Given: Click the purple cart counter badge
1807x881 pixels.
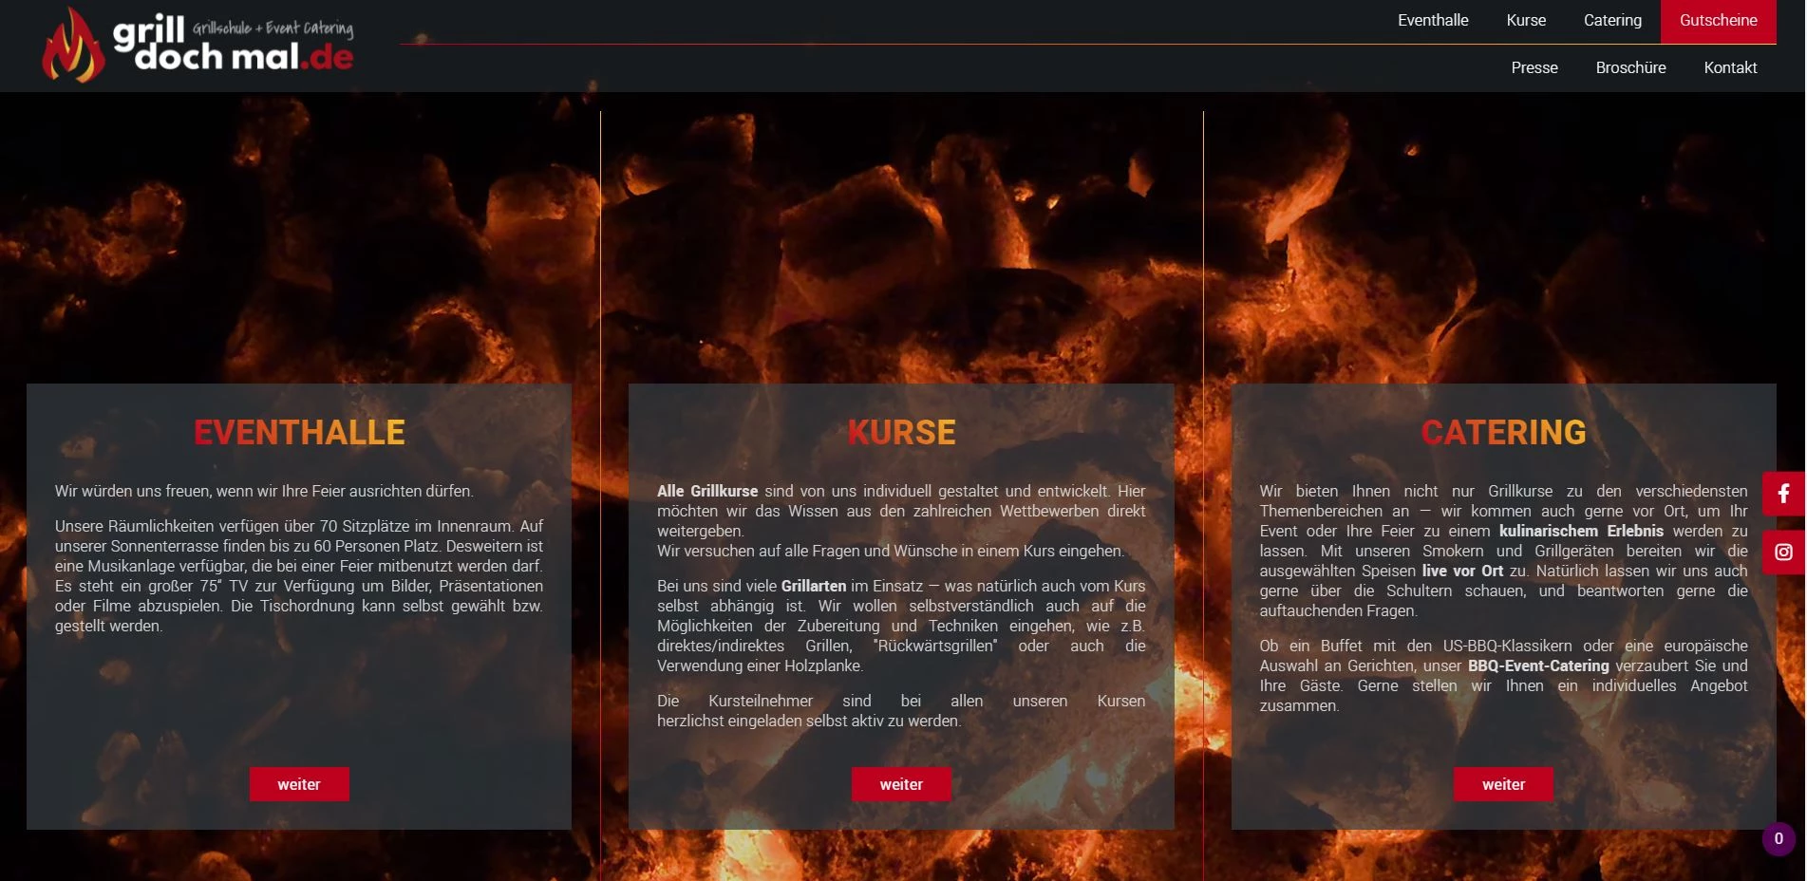Looking at the screenshot, I should pos(1779,838).
